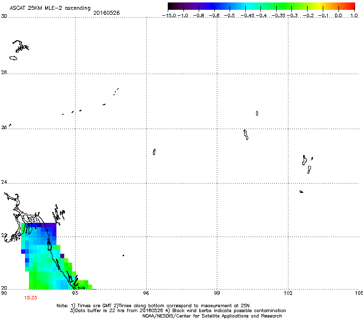Screen dimensions: 363x319
Task: Click the "ASCAT 25KM MLE-2 ascending" title
Action: click(x=50, y=8)
